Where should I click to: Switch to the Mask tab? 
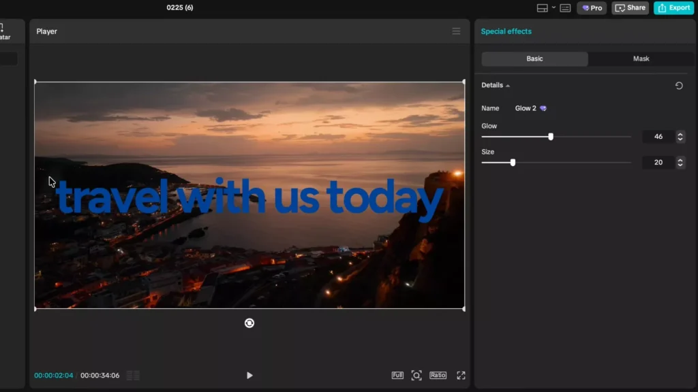pyautogui.click(x=640, y=59)
